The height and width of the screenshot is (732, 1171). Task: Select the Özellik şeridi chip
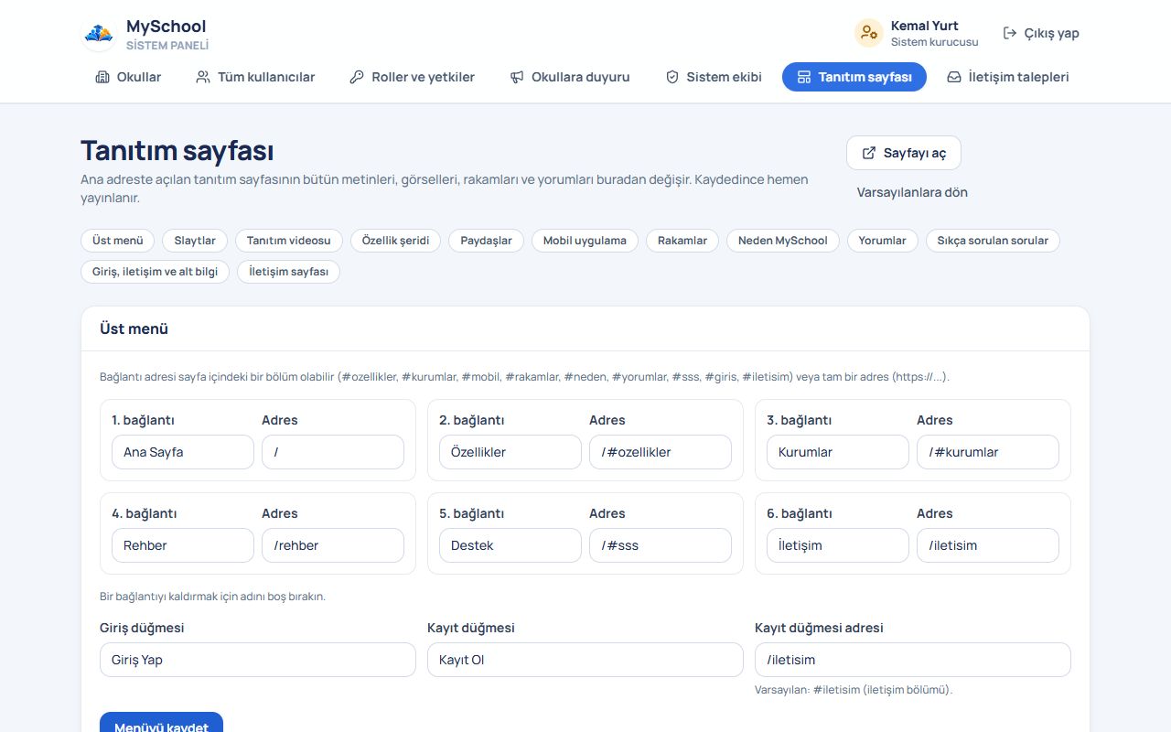395,241
